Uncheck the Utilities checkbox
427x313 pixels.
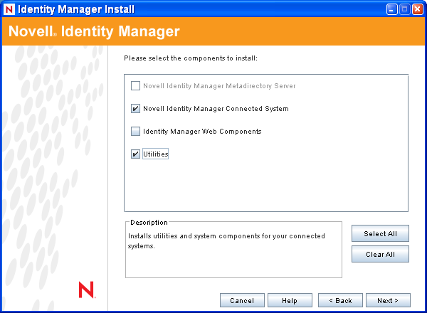click(x=135, y=154)
